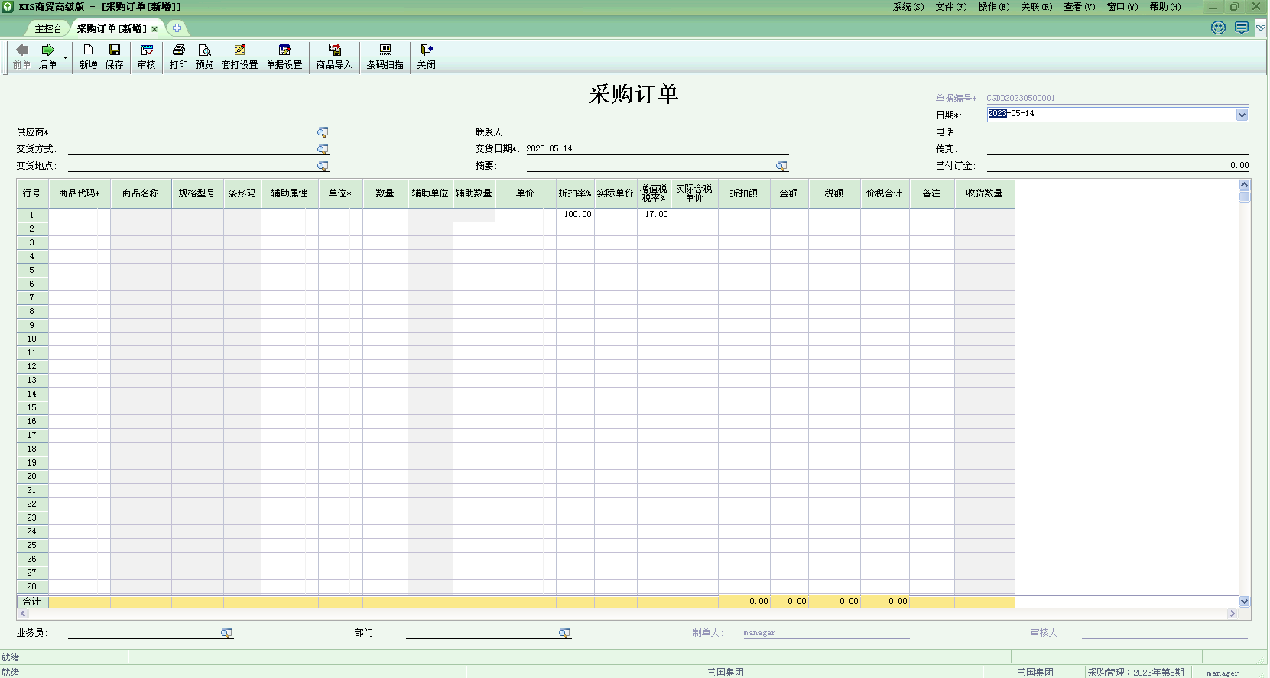Open the 查看(V) menu
The width and height of the screenshot is (1270, 678).
point(1080,7)
